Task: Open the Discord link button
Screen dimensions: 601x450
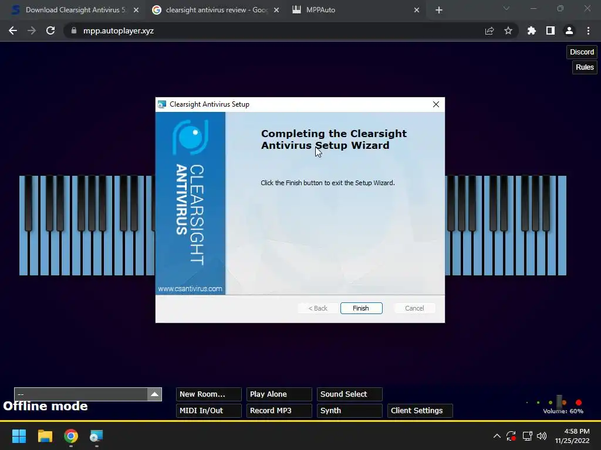Action: point(582,52)
